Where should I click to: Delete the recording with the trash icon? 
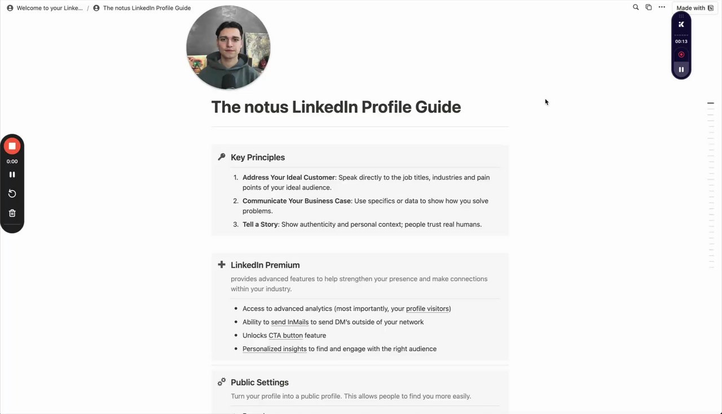[x=12, y=213]
